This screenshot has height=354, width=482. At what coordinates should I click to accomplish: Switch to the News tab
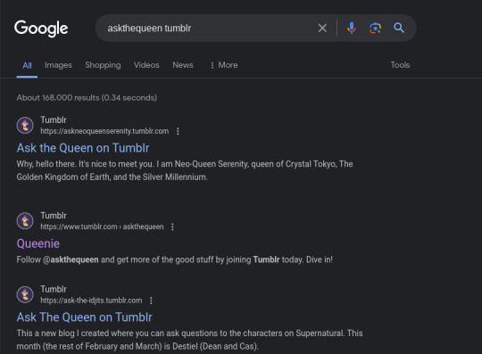183,65
